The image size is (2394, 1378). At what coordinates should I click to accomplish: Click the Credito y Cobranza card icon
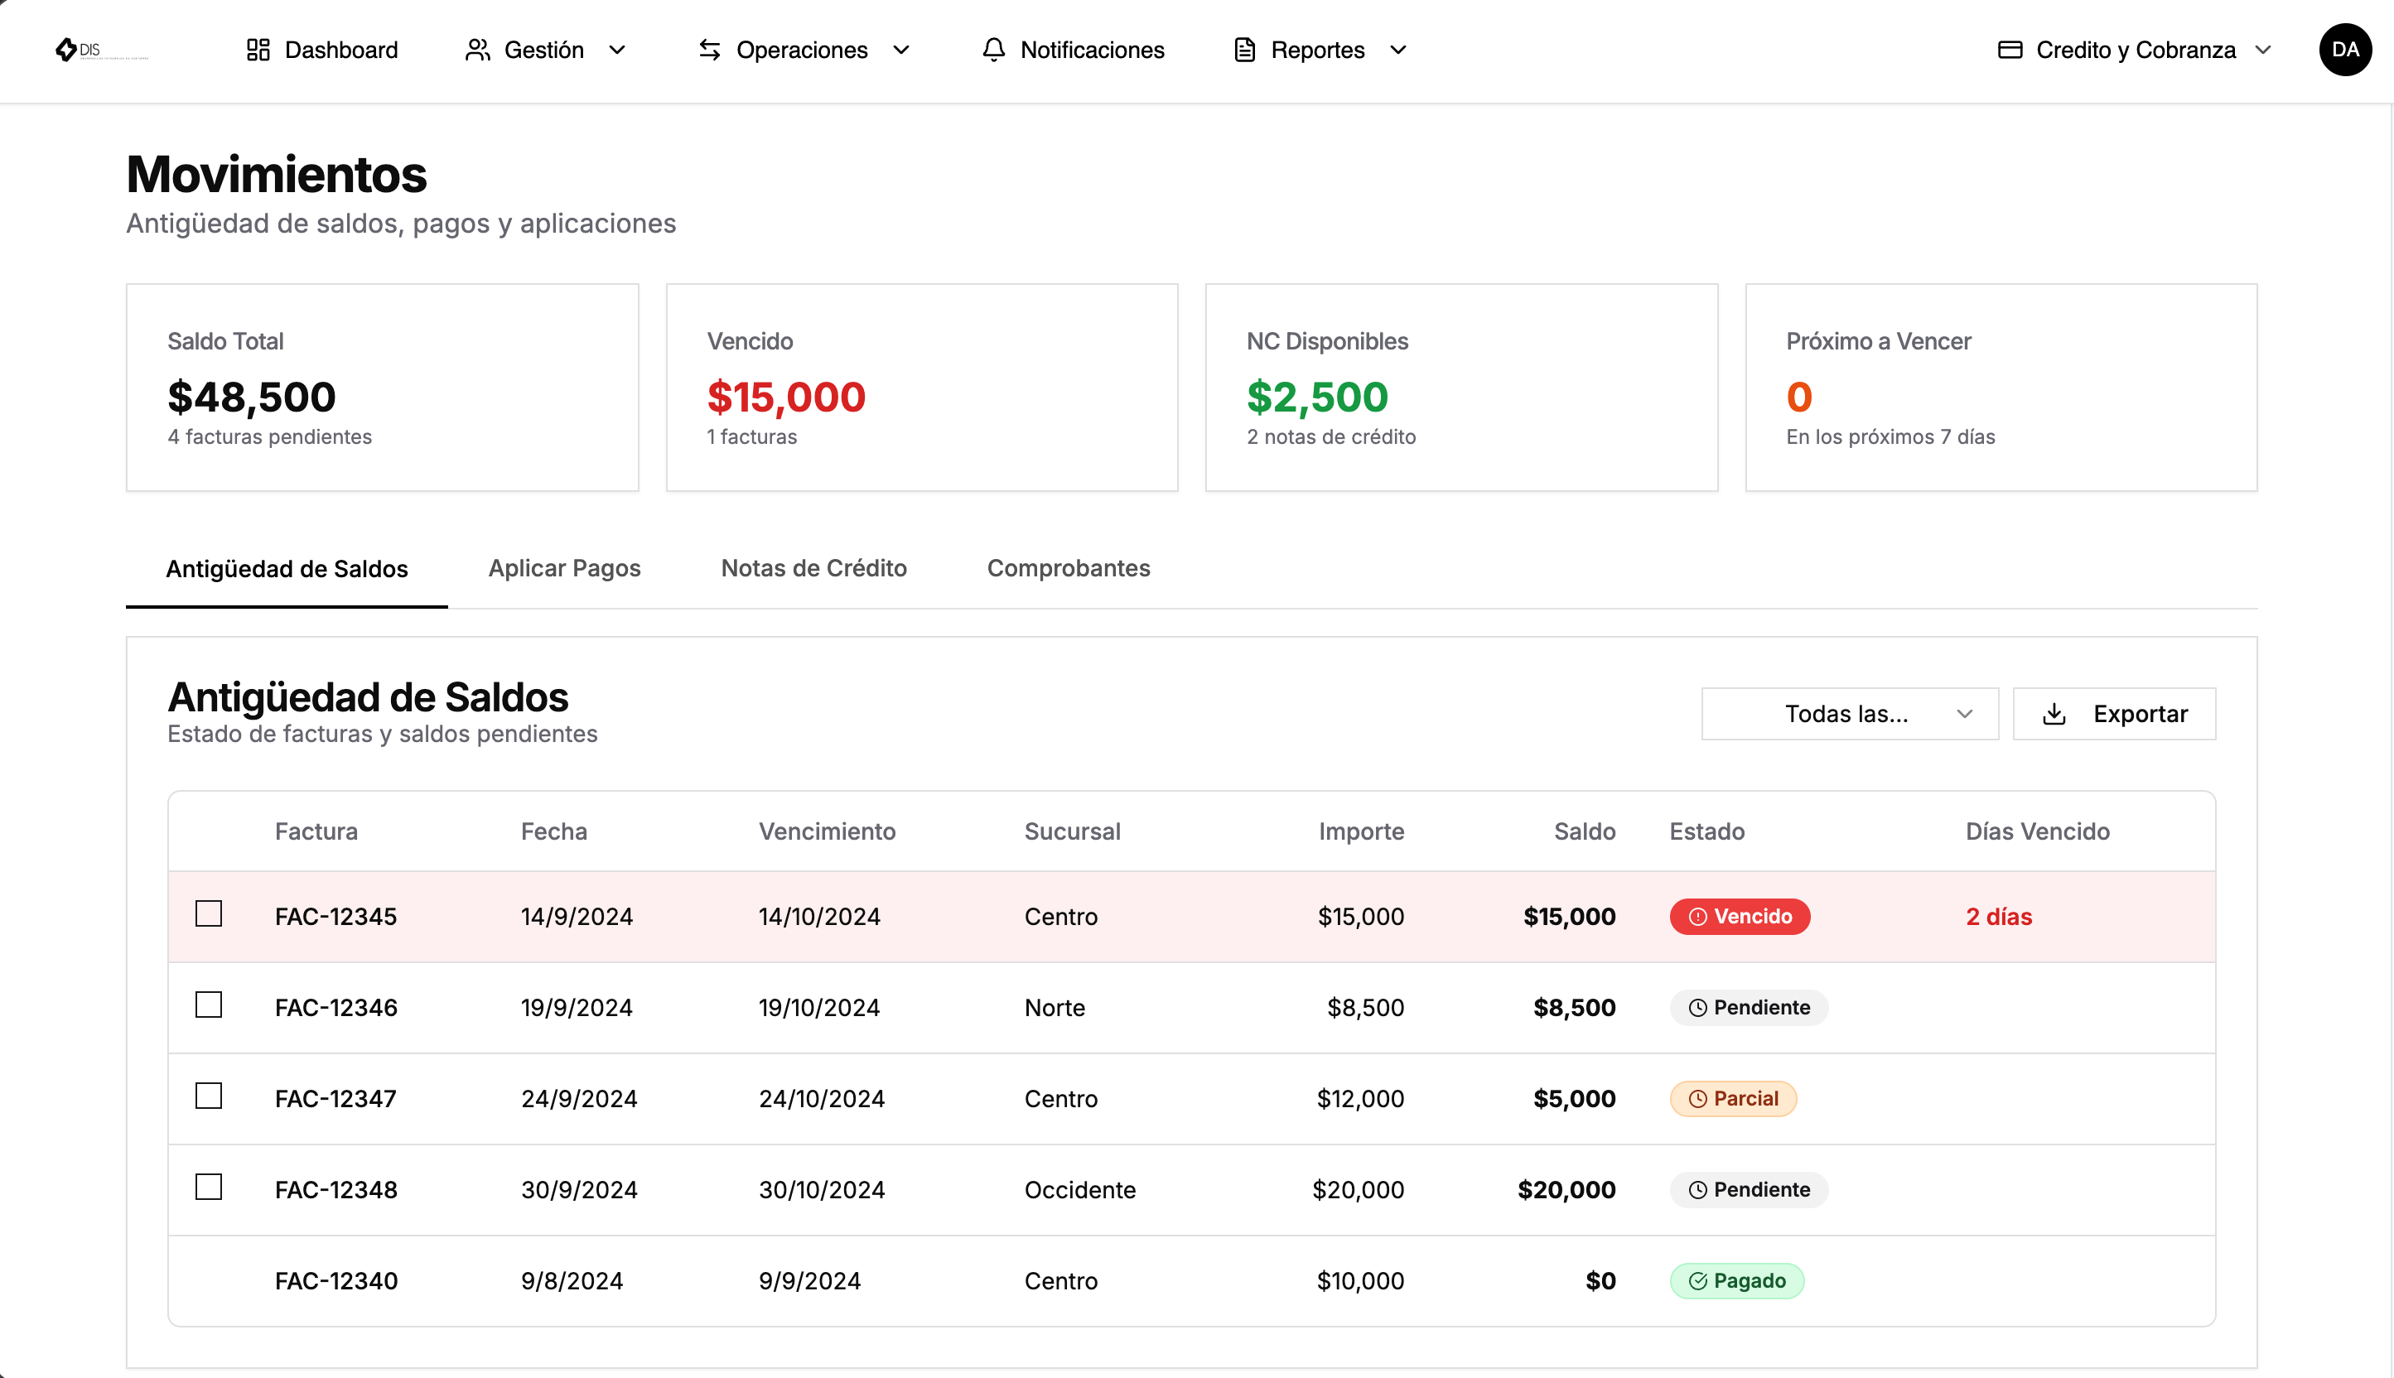pyautogui.click(x=2010, y=49)
